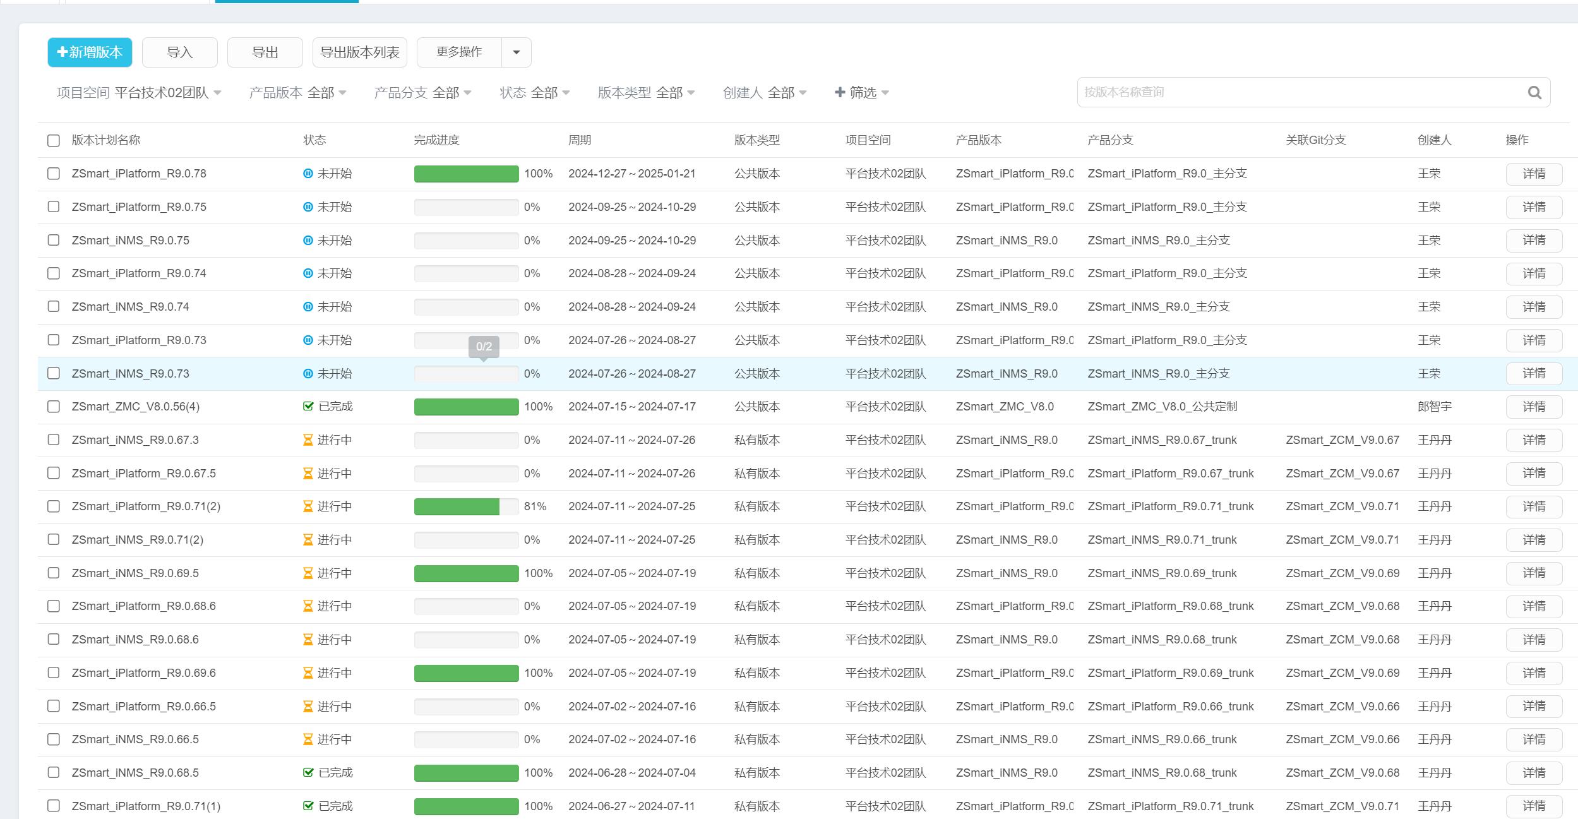Viewport: 1578px width, 819px height.
Task: Select checkbox for ZSmart_ZMC_V8.0.56(4)
Action: coord(54,407)
